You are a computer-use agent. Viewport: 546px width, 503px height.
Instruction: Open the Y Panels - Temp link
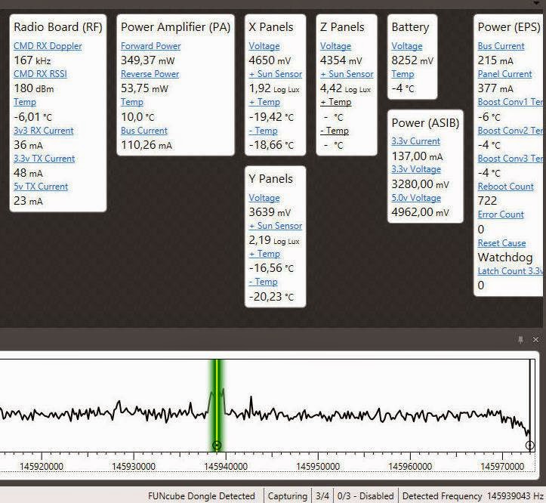pyautogui.click(x=264, y=282)
